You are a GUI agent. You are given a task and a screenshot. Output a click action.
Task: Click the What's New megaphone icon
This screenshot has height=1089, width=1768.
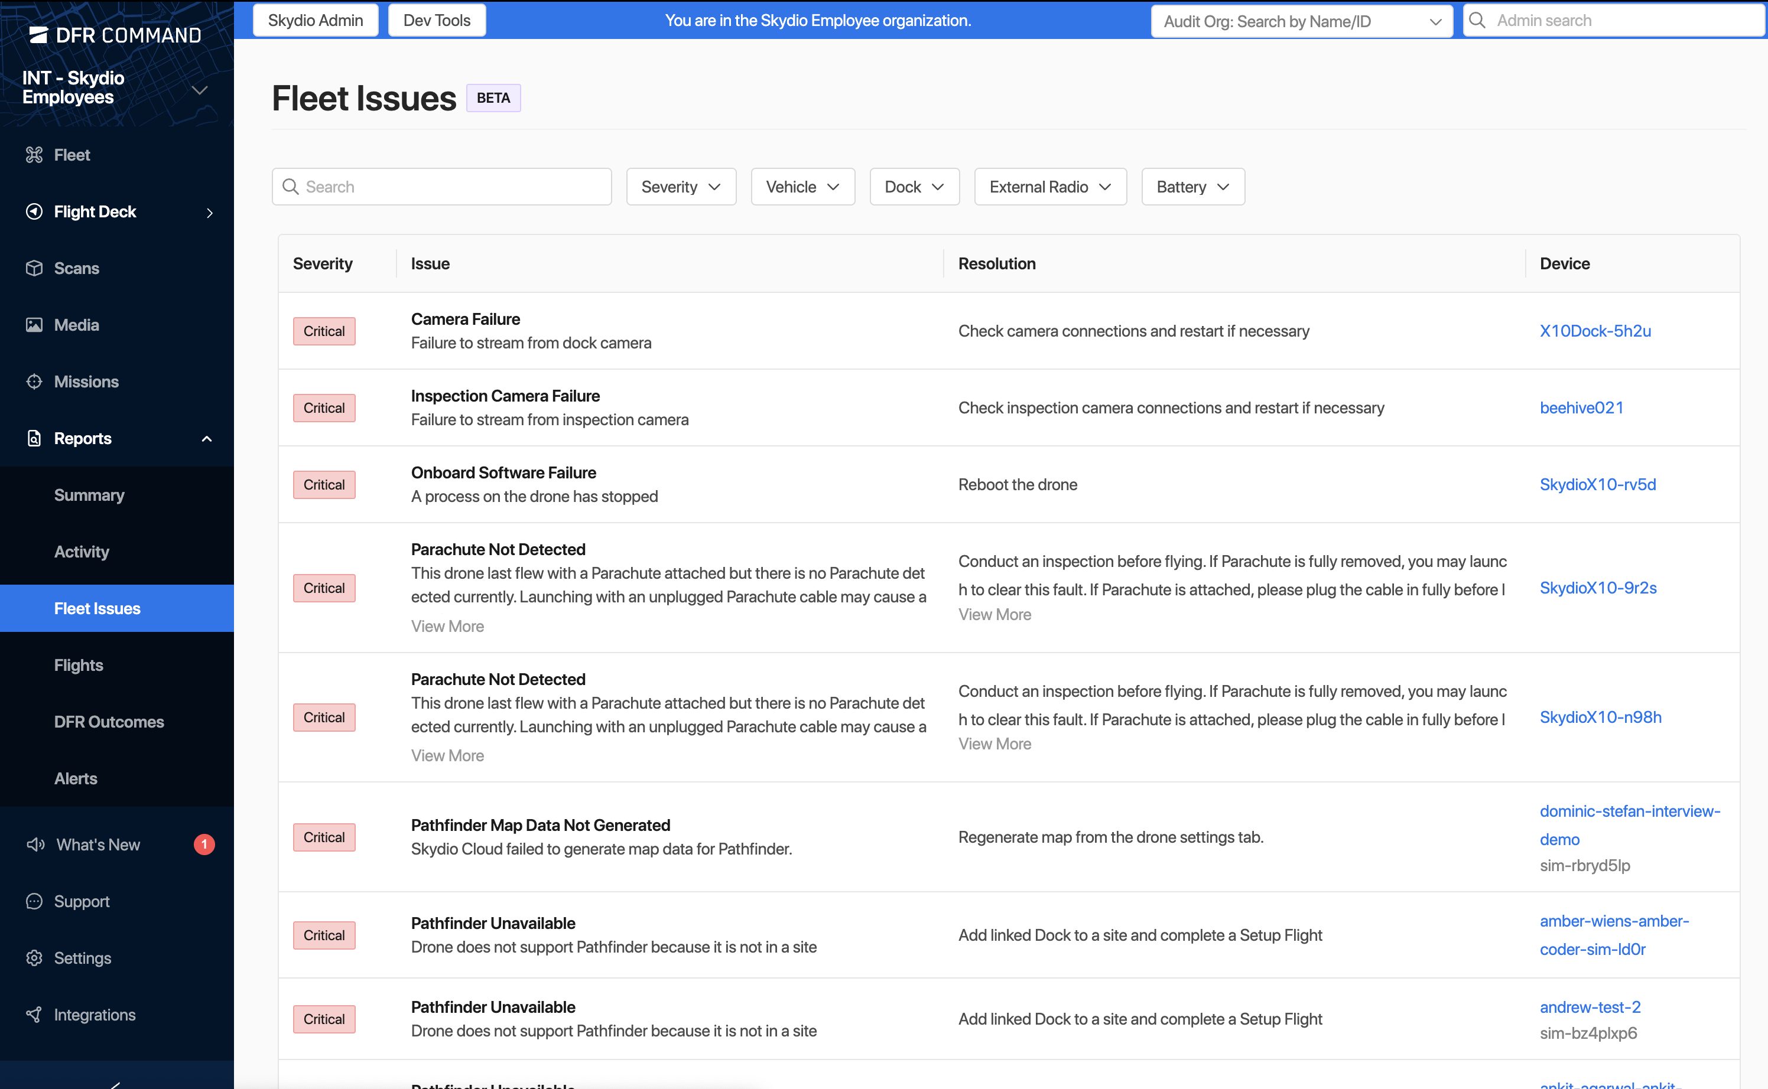tap(35, 844)
